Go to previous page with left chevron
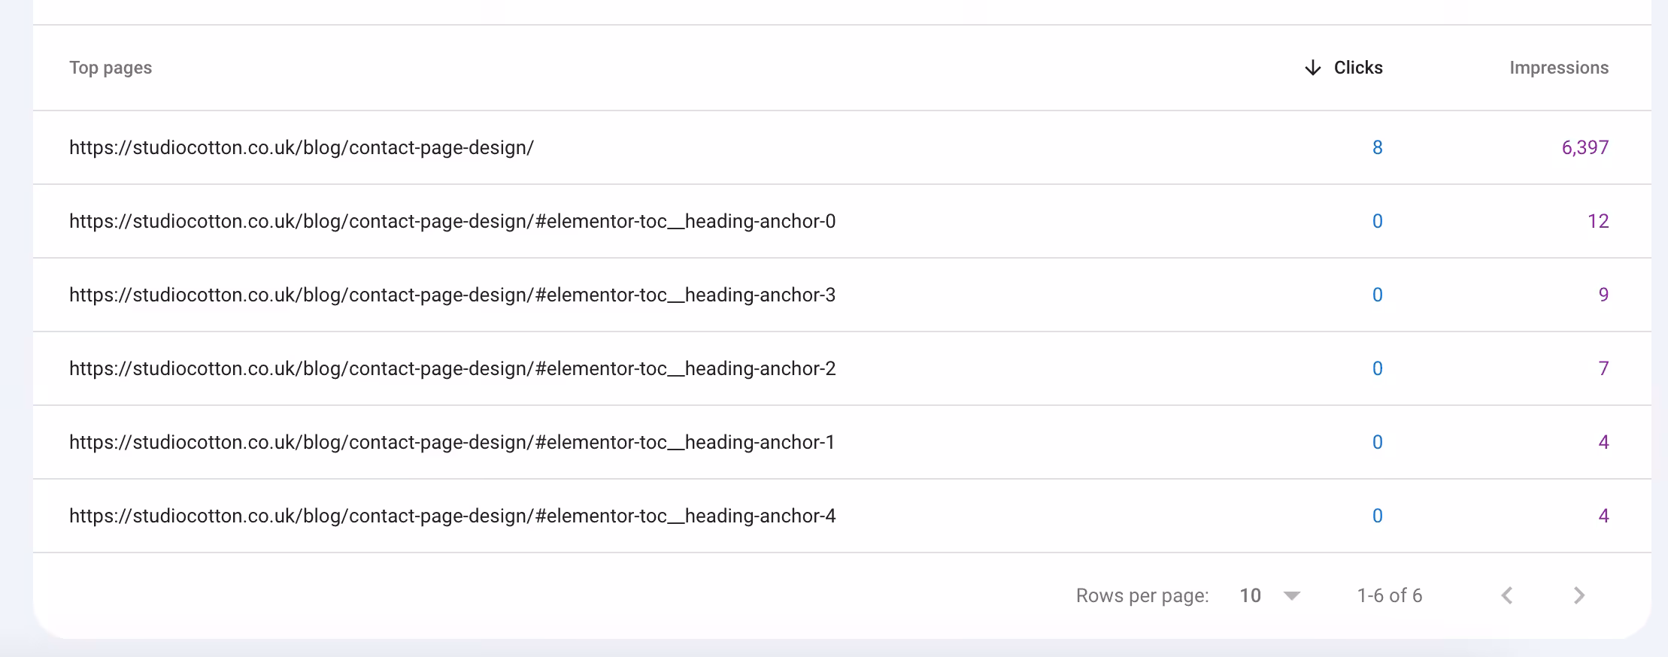The width and height of the screenshot is (1668, 657). [x=1507, y=595]
